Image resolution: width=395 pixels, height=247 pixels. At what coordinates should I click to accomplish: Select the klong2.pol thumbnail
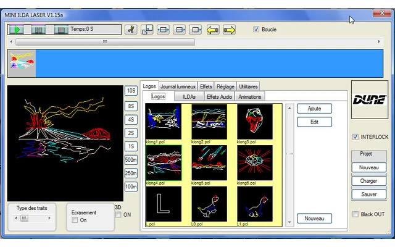209,122
